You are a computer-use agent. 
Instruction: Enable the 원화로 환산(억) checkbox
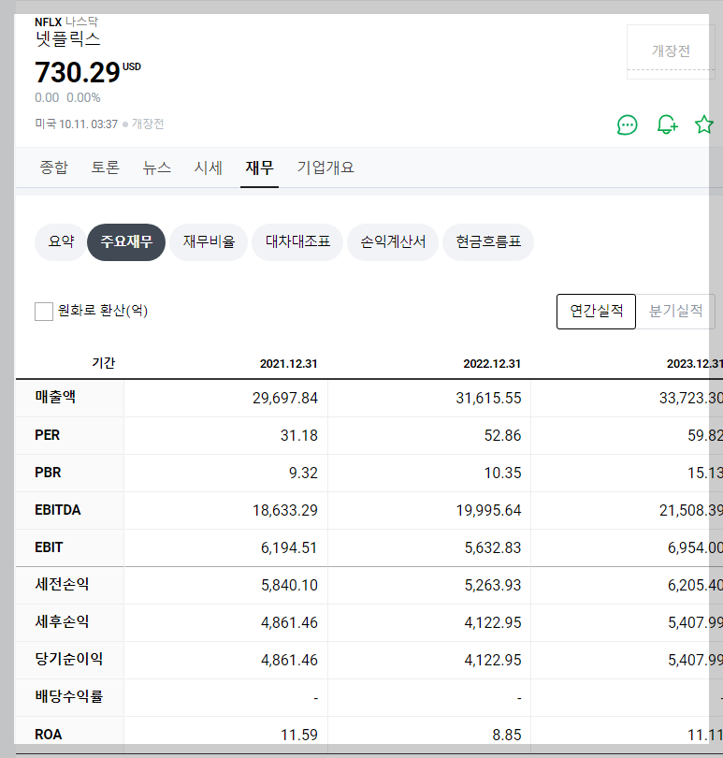click(x=43, y=311)
